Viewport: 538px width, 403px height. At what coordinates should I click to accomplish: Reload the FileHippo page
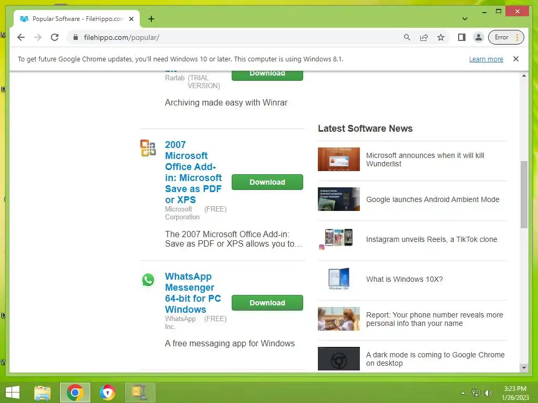point(55,37)
